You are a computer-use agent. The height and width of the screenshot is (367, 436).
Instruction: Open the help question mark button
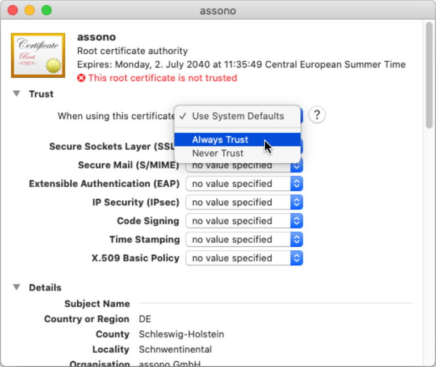pos(317,115)
